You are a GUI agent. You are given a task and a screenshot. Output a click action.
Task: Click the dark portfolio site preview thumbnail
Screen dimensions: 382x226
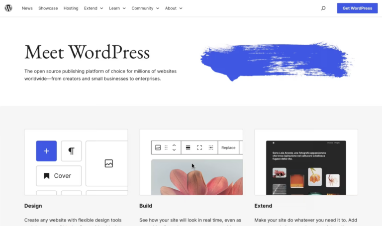tap(306, 167)
